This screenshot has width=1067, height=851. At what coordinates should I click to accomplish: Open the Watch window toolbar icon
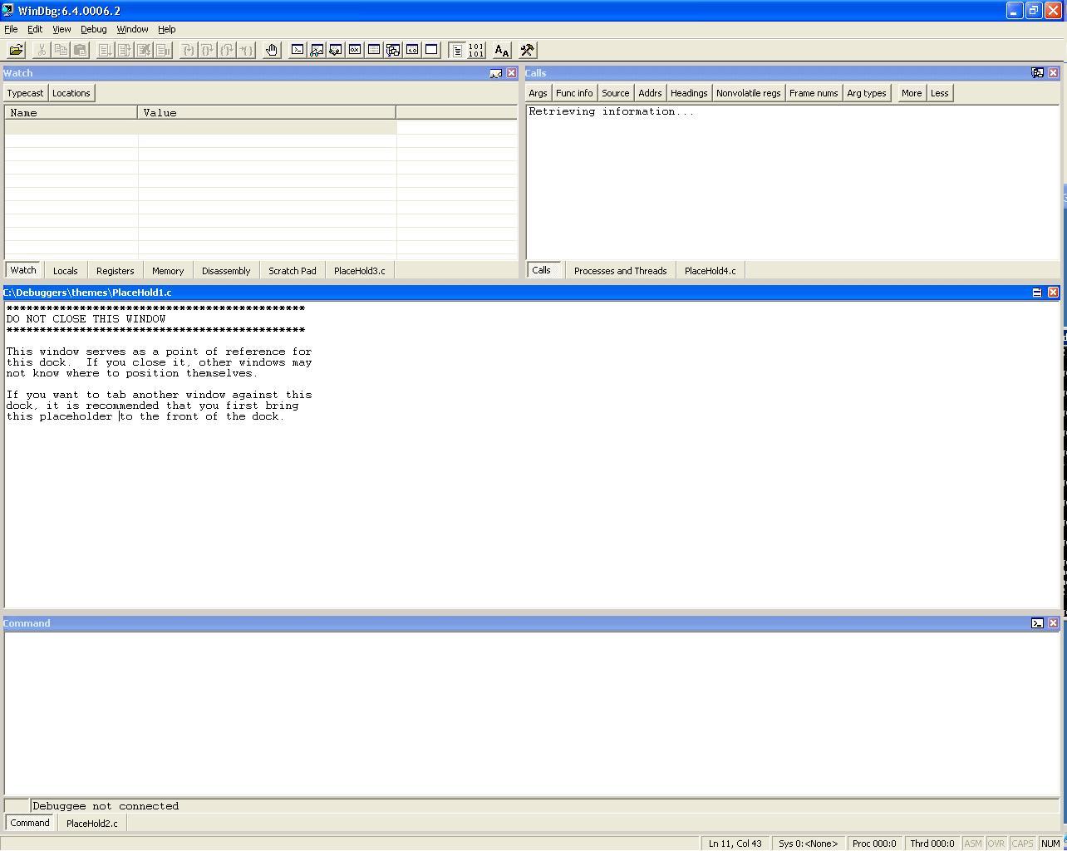(317, 50)
